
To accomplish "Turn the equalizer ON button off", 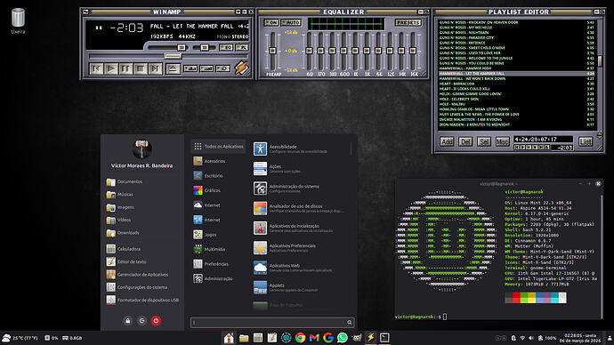I will (x=271, y=23).
